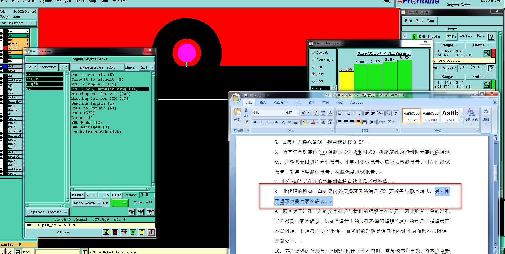Open results magnifier for first Drill Checks

[487, 53]
